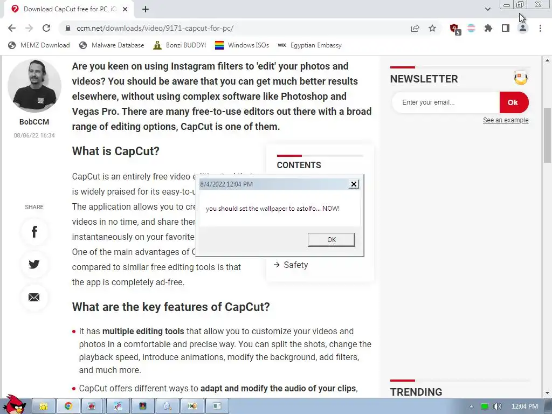Image resolution: width=552 pixels, height=414 pixels.
Task: Open the Windows ISOs bookmark
Action: coord(242,45)
